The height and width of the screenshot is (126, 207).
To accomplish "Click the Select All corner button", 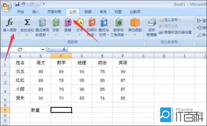I will click(x=5, y=56).
